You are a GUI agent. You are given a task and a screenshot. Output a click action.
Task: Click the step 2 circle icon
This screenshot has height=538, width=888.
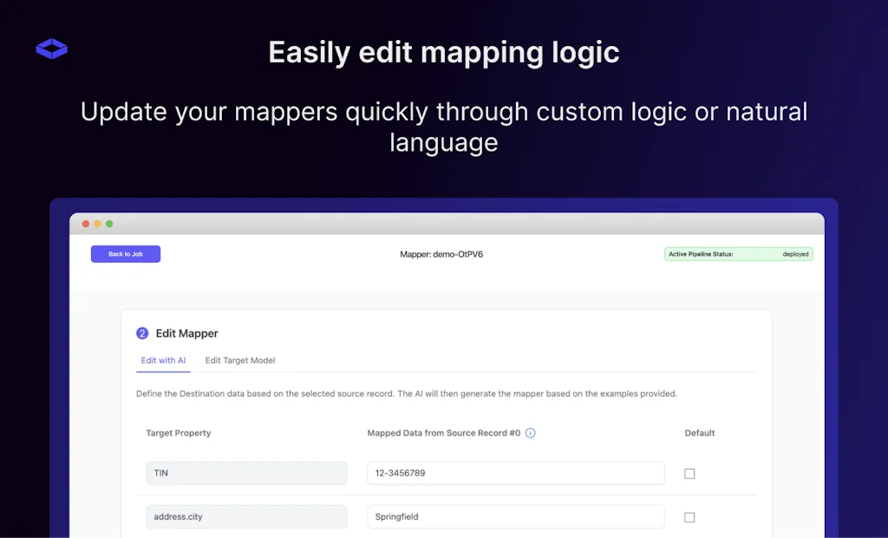point(142,334)
